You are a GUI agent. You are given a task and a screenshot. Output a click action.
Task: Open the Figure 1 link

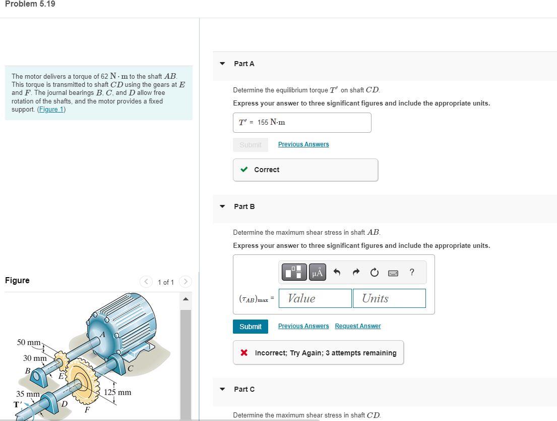[x=51, y=109]
